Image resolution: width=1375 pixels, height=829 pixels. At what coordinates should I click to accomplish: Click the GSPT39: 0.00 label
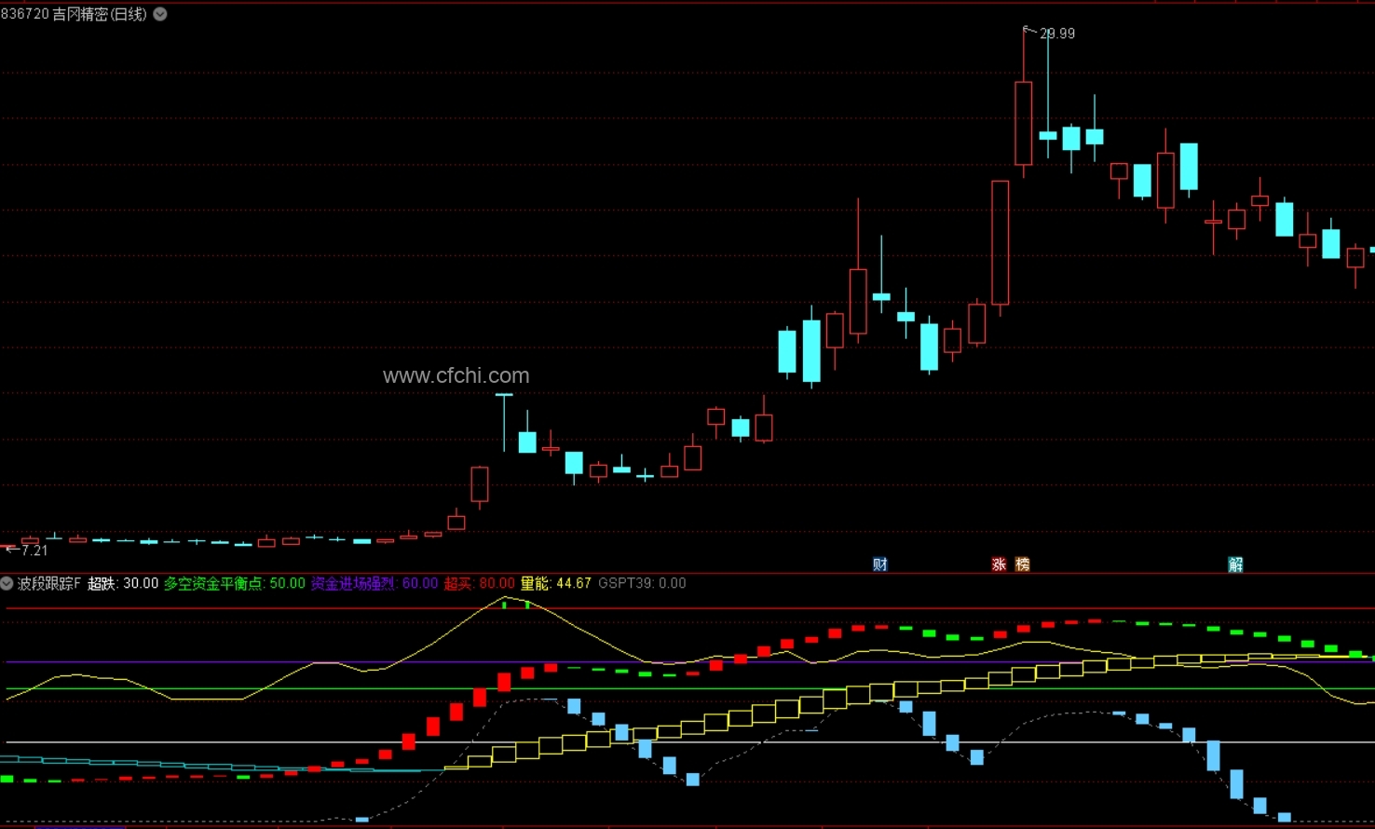pyautogui.click(x=642, y=583)
